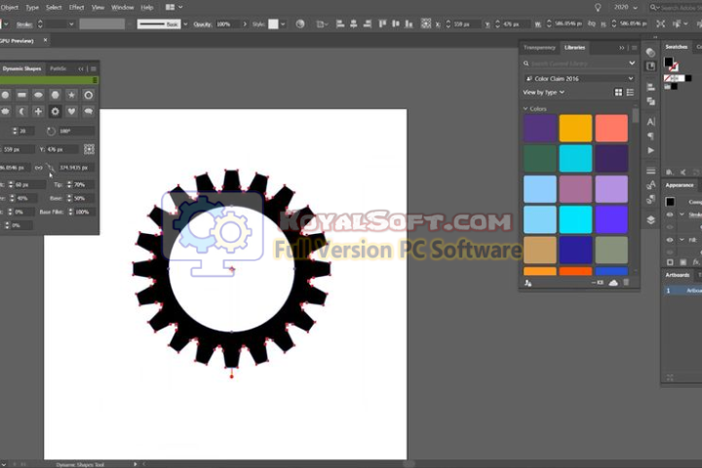Open the Character panel from dock
This screenshot has height=468, width=702.
pyautogui.click(x=651, y=121)
